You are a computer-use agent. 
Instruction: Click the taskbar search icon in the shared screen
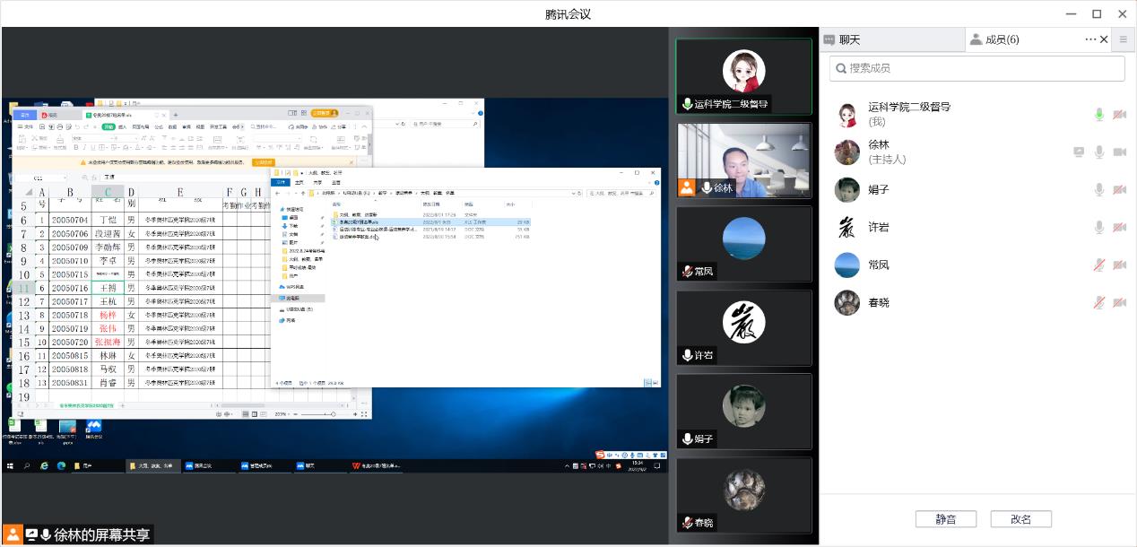click(27, 465)
